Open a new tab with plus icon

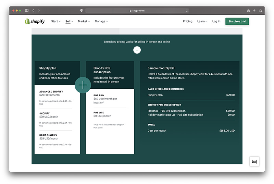pyautogui.click(x=254, y=11)
